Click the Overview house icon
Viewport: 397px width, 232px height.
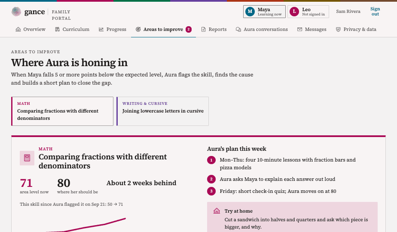tap(18, 29)
